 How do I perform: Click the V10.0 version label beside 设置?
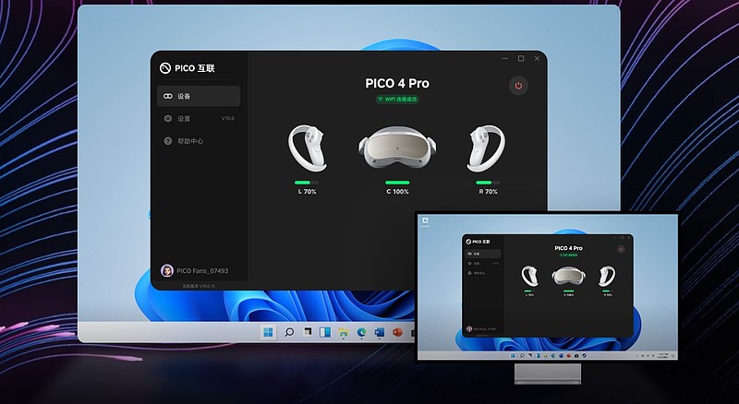click(228, 118)
